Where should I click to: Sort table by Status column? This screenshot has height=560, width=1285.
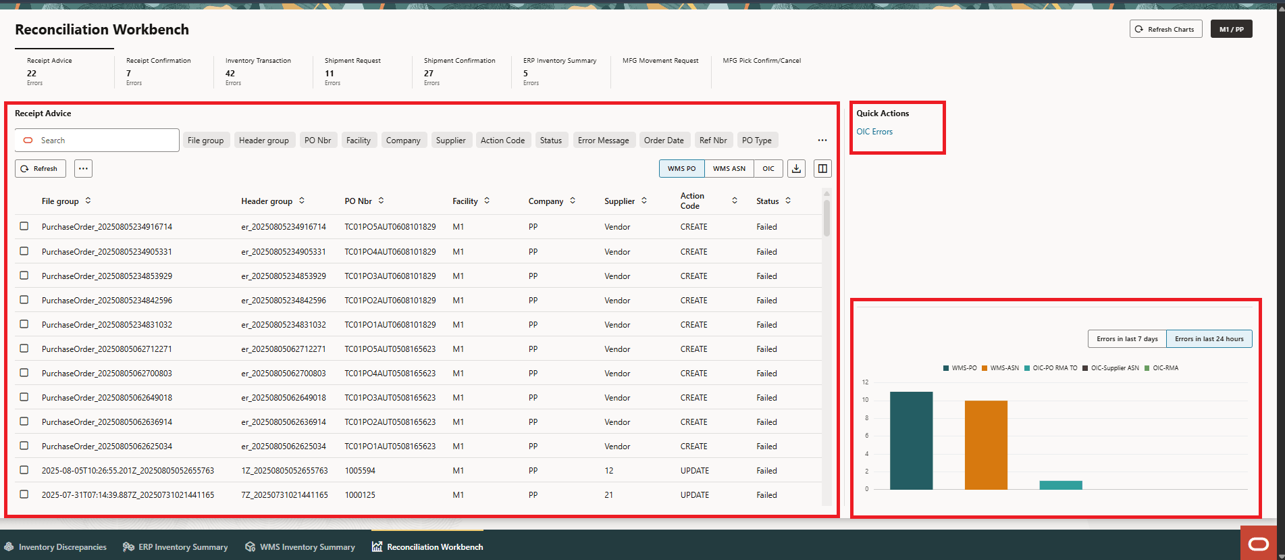pyautogui.click(x=788, y=201)
